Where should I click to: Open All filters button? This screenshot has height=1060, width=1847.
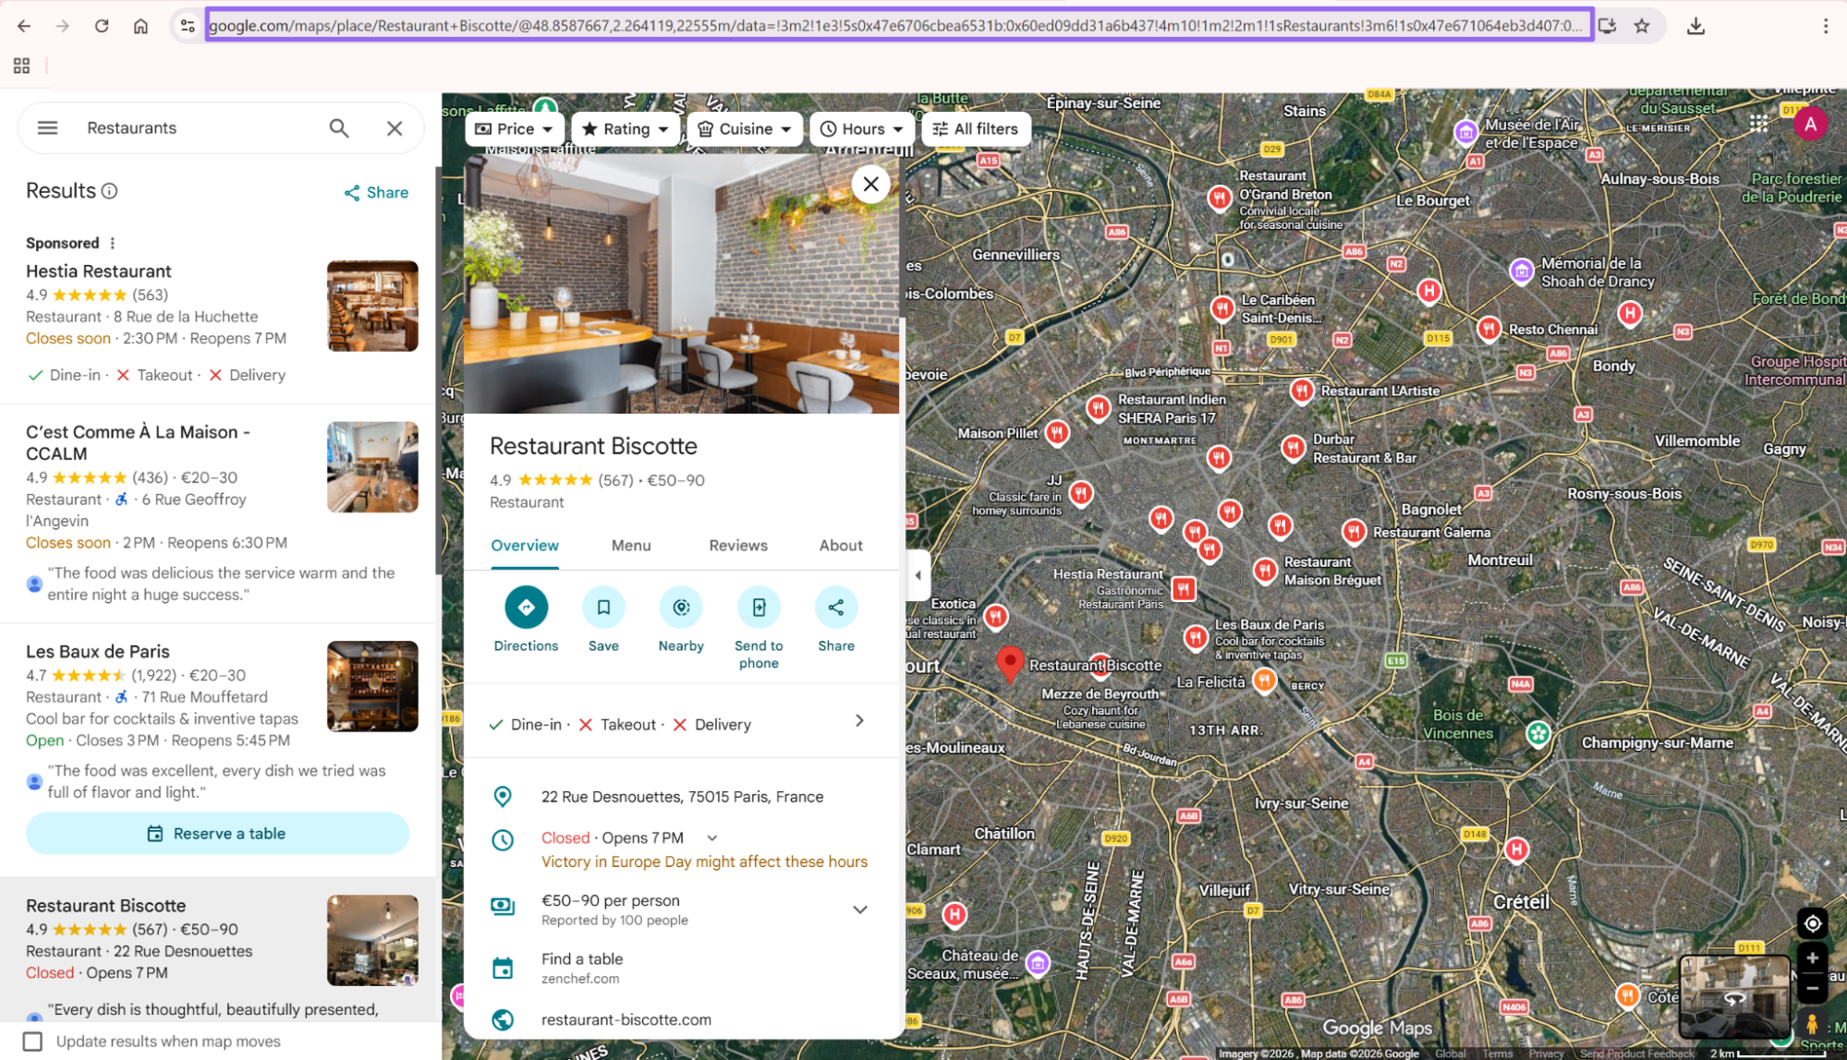click(976, 129)
